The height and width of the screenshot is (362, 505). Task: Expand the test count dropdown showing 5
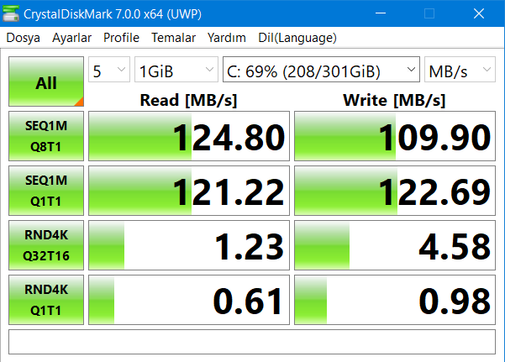pyautogui.click(x=109, y=70)
